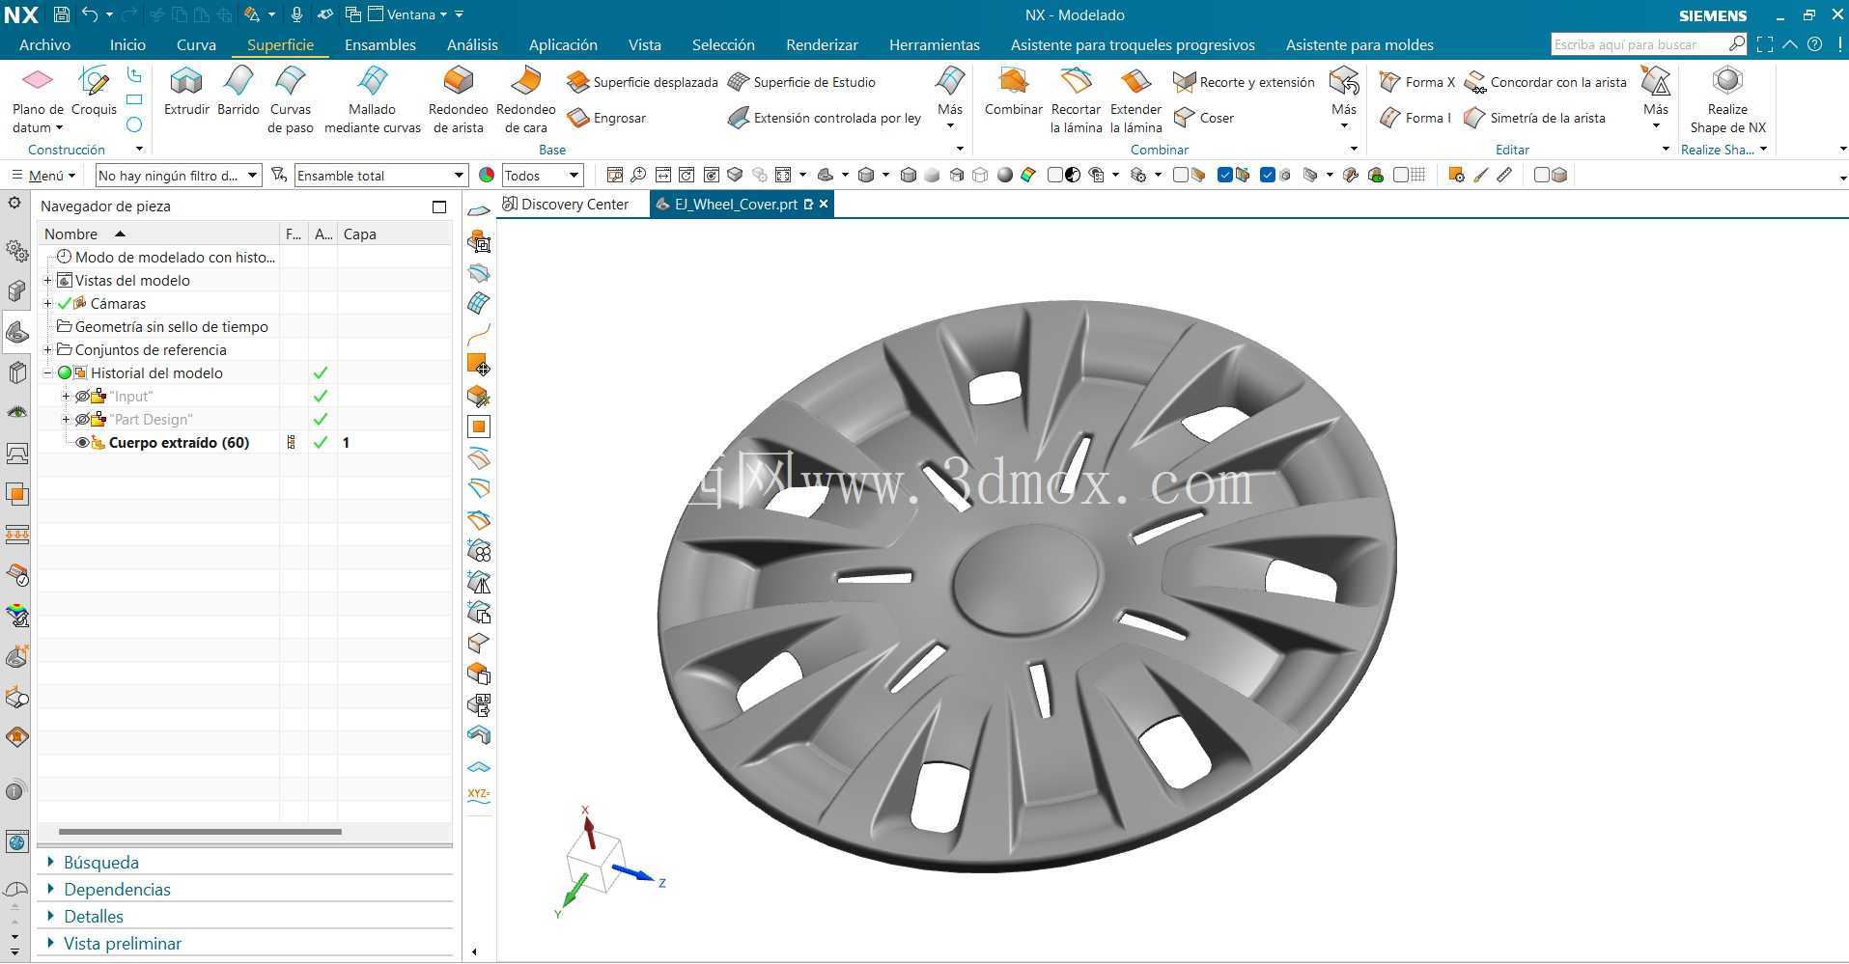
Task: Activate the Forma I tool
Action: point(1415,118)
